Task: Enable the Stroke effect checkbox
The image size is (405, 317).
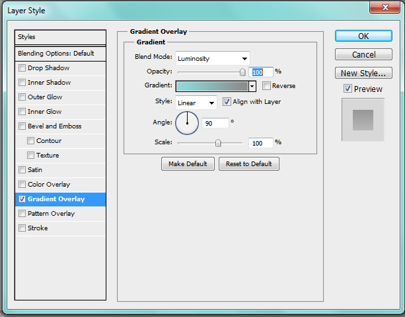Action: point(22,228)
